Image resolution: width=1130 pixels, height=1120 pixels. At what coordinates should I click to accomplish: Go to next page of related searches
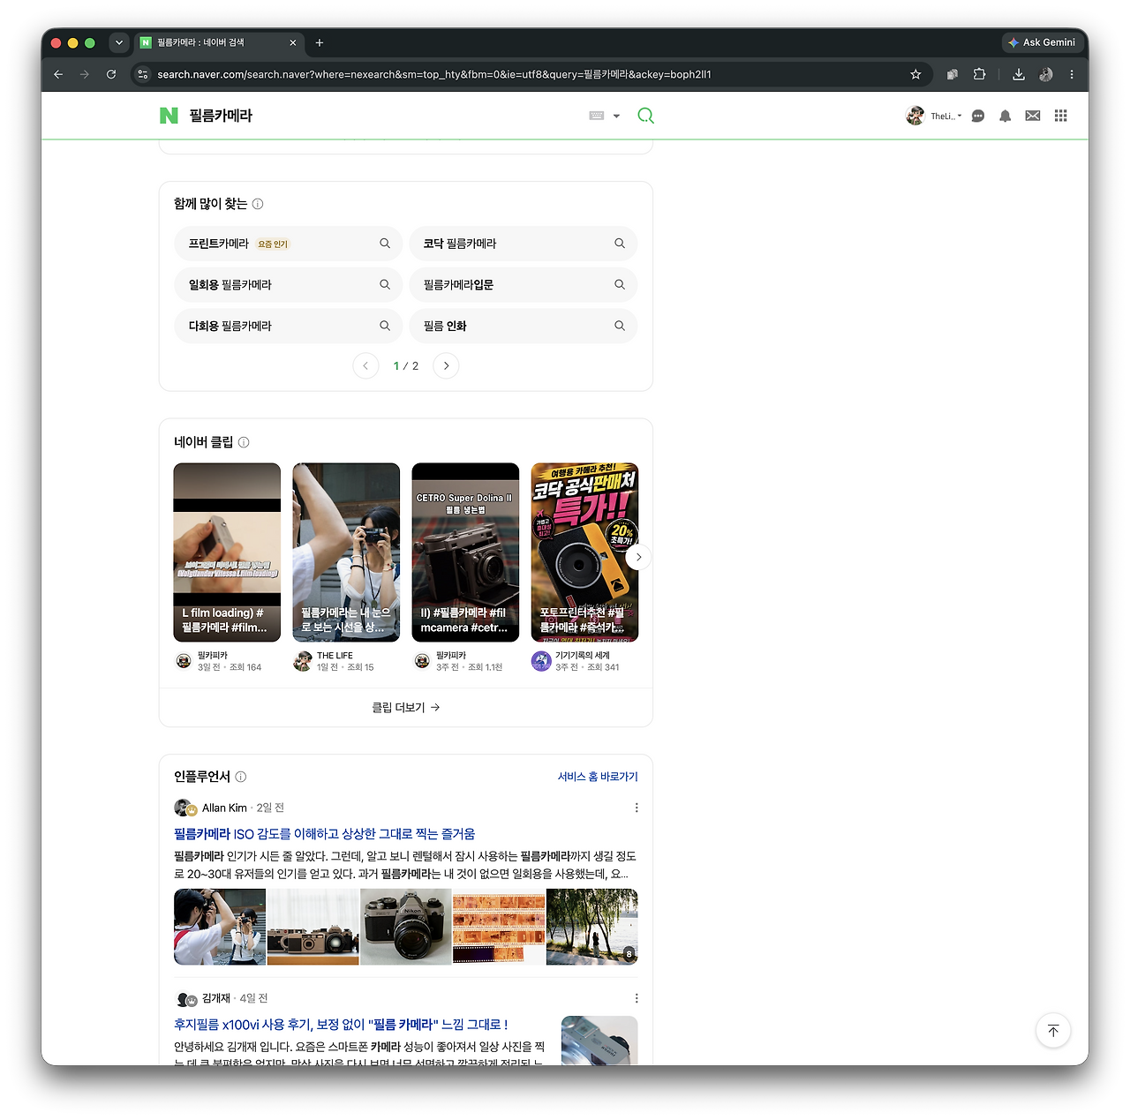(446, 365)
